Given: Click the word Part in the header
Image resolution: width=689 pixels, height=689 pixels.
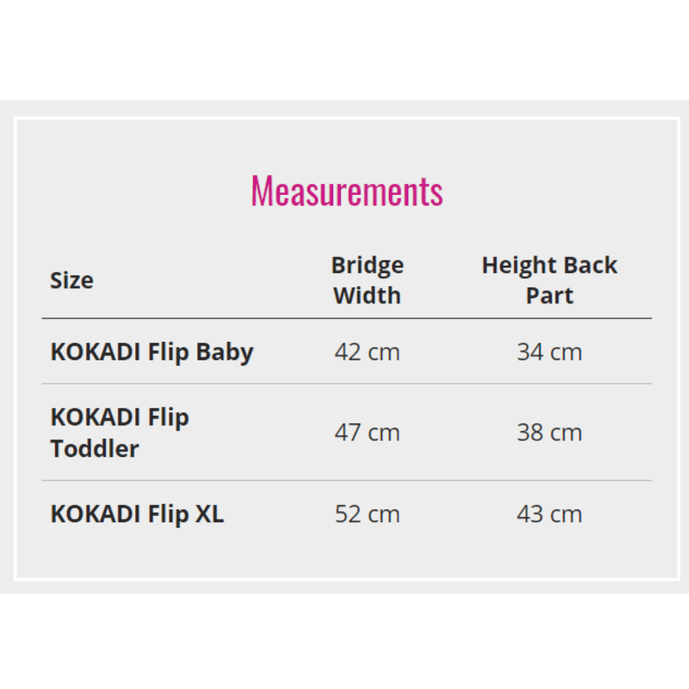Looking at the screenshot, I should (549, 295).
